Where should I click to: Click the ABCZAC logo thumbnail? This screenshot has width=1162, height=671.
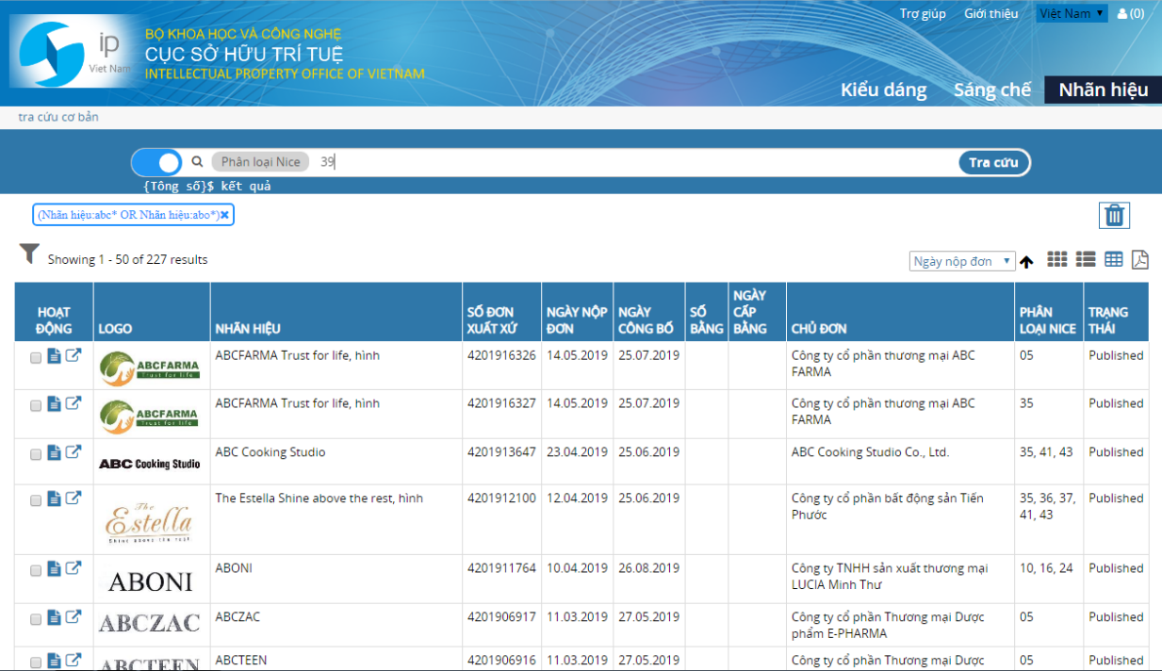(150, 623)
